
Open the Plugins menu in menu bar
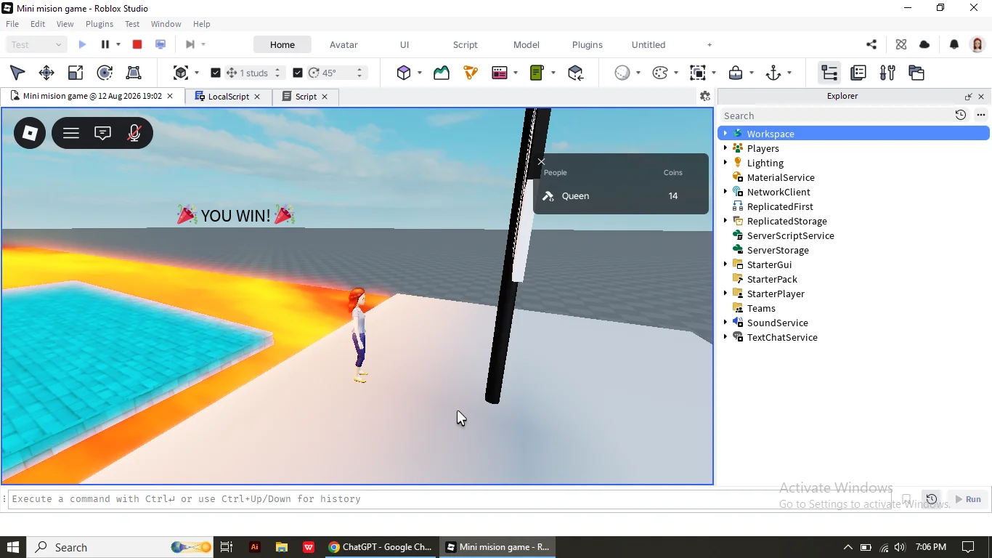coord(99,24)
